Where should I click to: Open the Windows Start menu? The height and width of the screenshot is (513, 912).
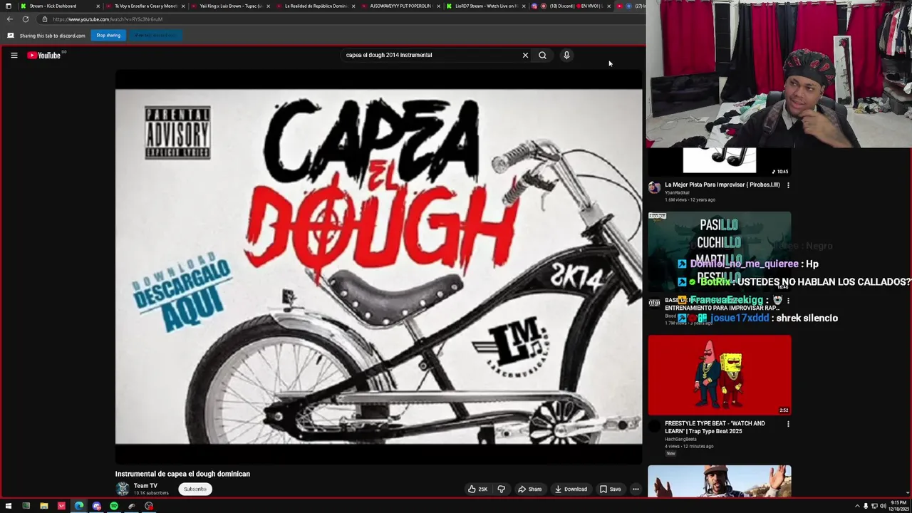point(9,506)
